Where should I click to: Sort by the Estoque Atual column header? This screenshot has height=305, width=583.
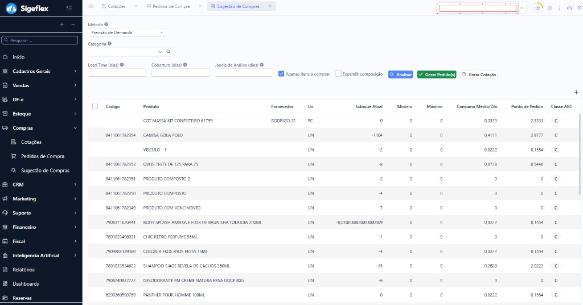point(369,106)
